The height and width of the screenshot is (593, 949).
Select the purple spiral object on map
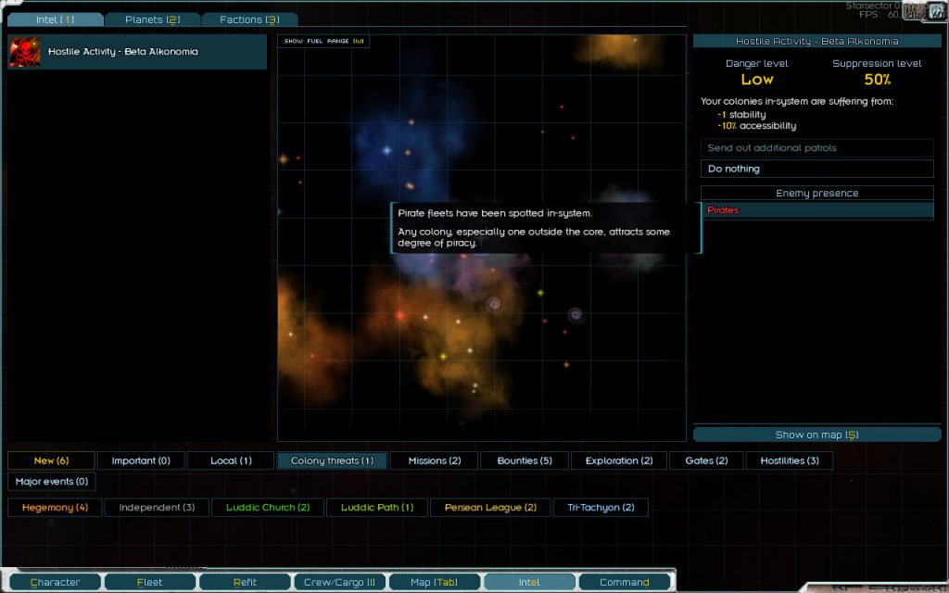pyautogui.click(x=575, y=315)
